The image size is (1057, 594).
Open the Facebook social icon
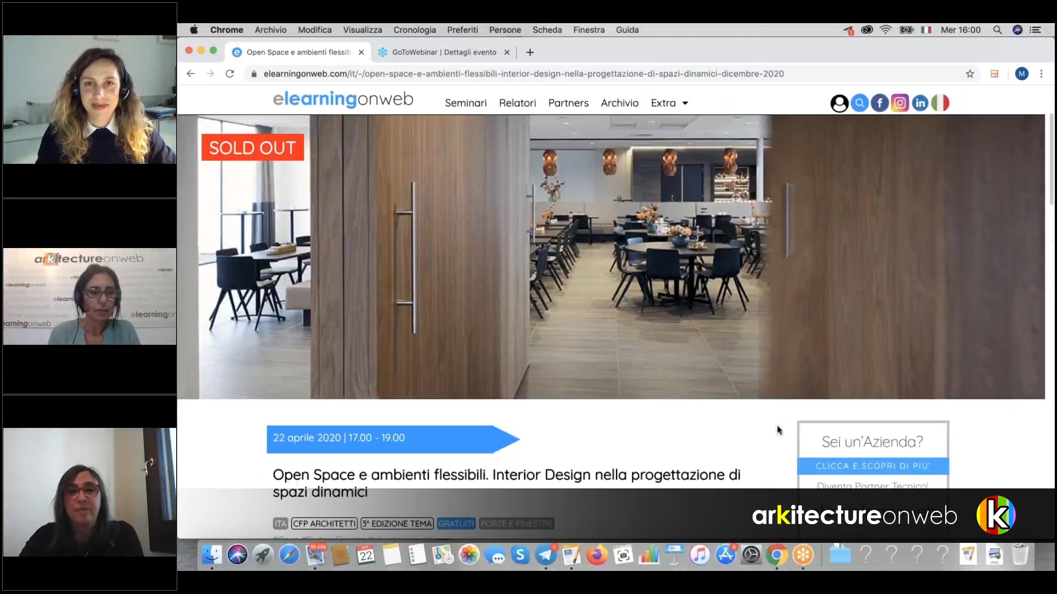880,103
